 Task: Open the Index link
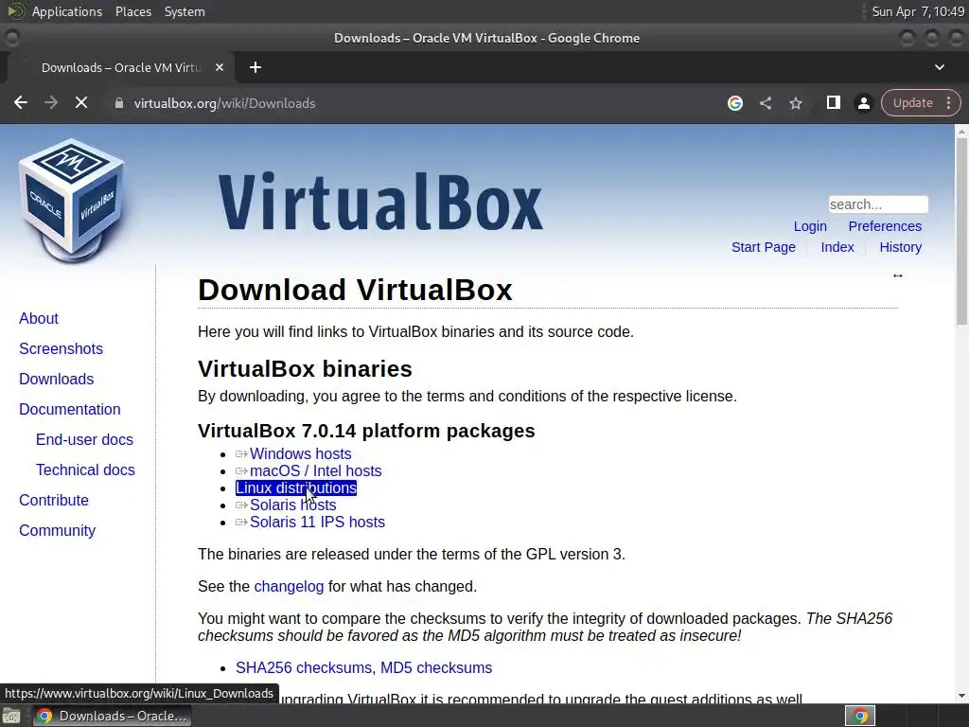pos(837,247)
